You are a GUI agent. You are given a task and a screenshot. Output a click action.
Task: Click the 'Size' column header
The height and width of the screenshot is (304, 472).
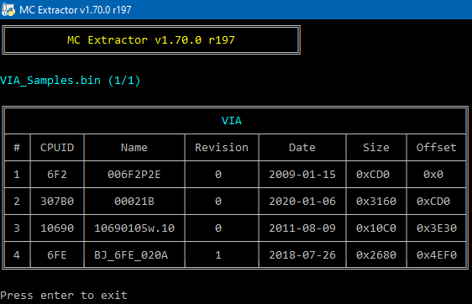[x=376, y=148]
